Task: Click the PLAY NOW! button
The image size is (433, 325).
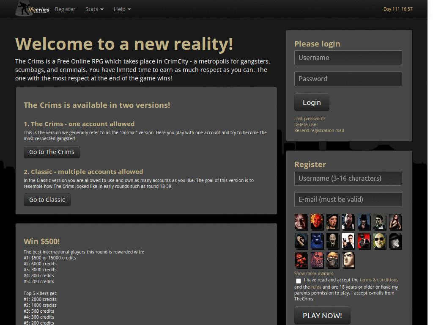Action: coord(322,316)
